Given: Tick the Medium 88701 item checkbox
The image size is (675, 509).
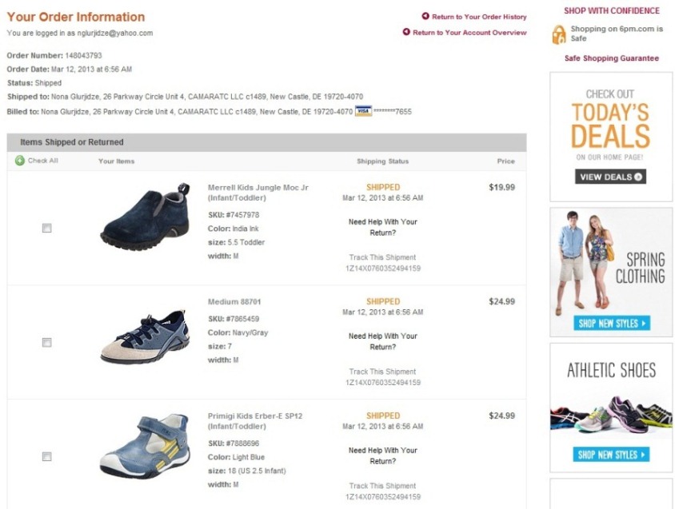Looking at the screenshot, I should pos(47,343).
